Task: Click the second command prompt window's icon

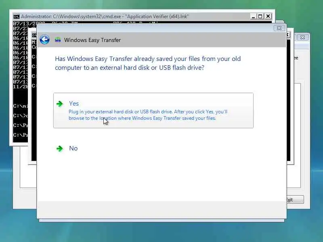Action: pos(34,35)
